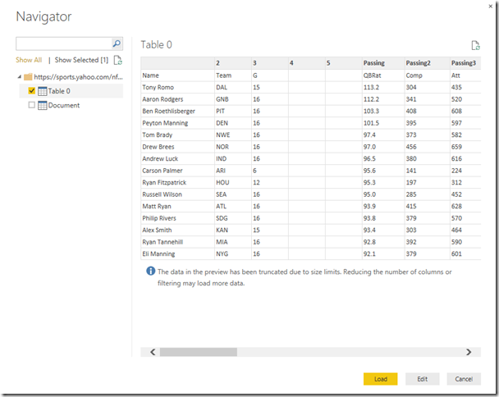Check the Document checkbox

point(31,105)
